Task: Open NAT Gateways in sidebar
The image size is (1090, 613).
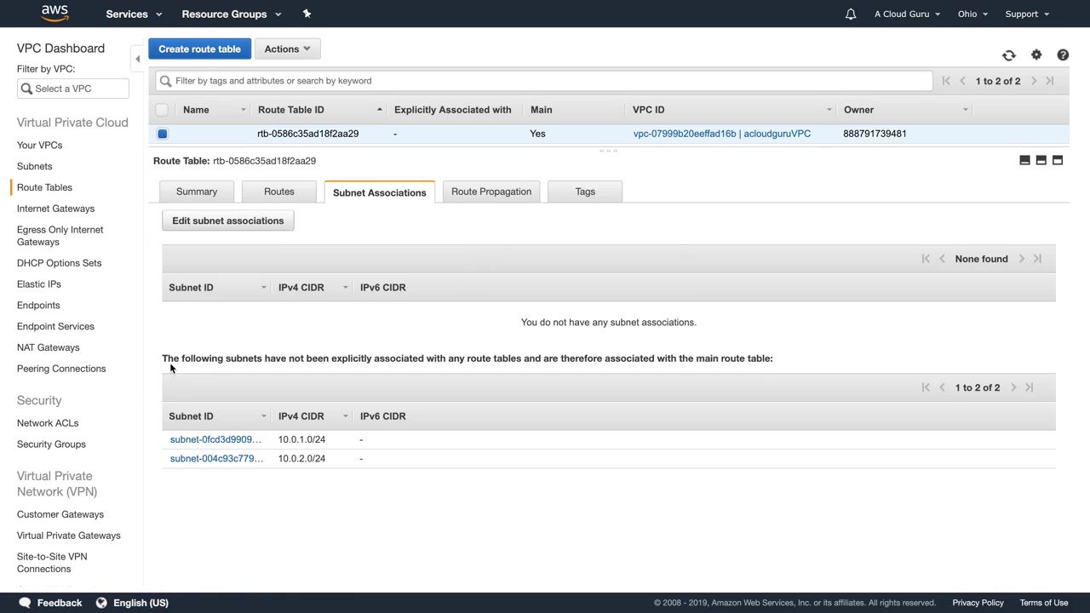Action: click(x=48, y=347)
